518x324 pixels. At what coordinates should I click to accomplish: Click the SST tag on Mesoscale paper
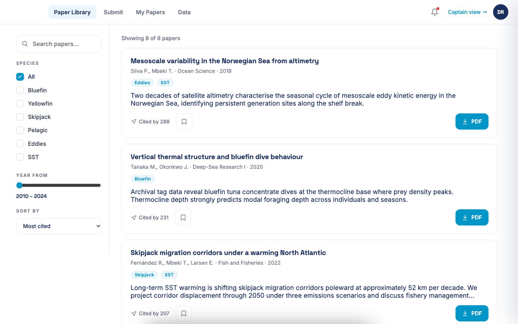point(165,83)
